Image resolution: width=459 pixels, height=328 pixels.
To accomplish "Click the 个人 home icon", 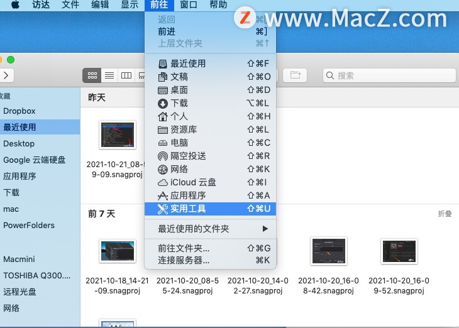I will (163, 116).
